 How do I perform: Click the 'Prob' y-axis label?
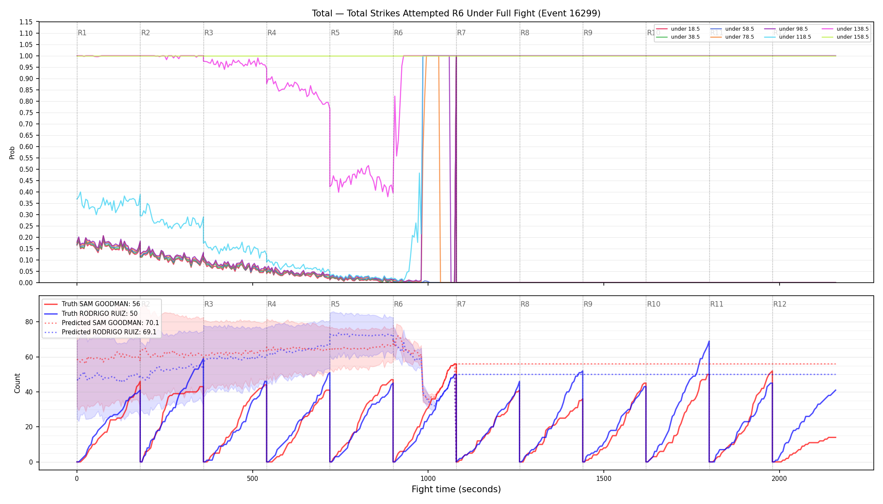[12, 152]
